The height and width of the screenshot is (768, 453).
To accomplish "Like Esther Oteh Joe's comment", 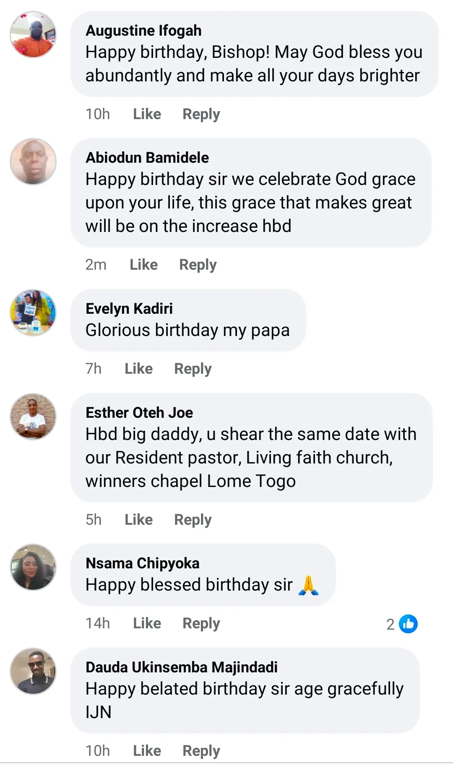I will pyautogui.click(x=138, y=520).
